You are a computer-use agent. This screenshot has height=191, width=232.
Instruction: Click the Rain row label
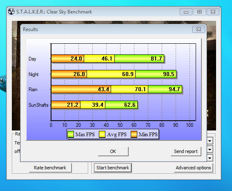[x=33, y=90]
